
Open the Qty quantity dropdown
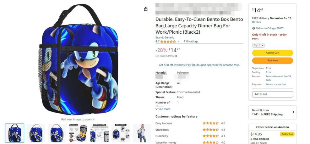(258, 45)
